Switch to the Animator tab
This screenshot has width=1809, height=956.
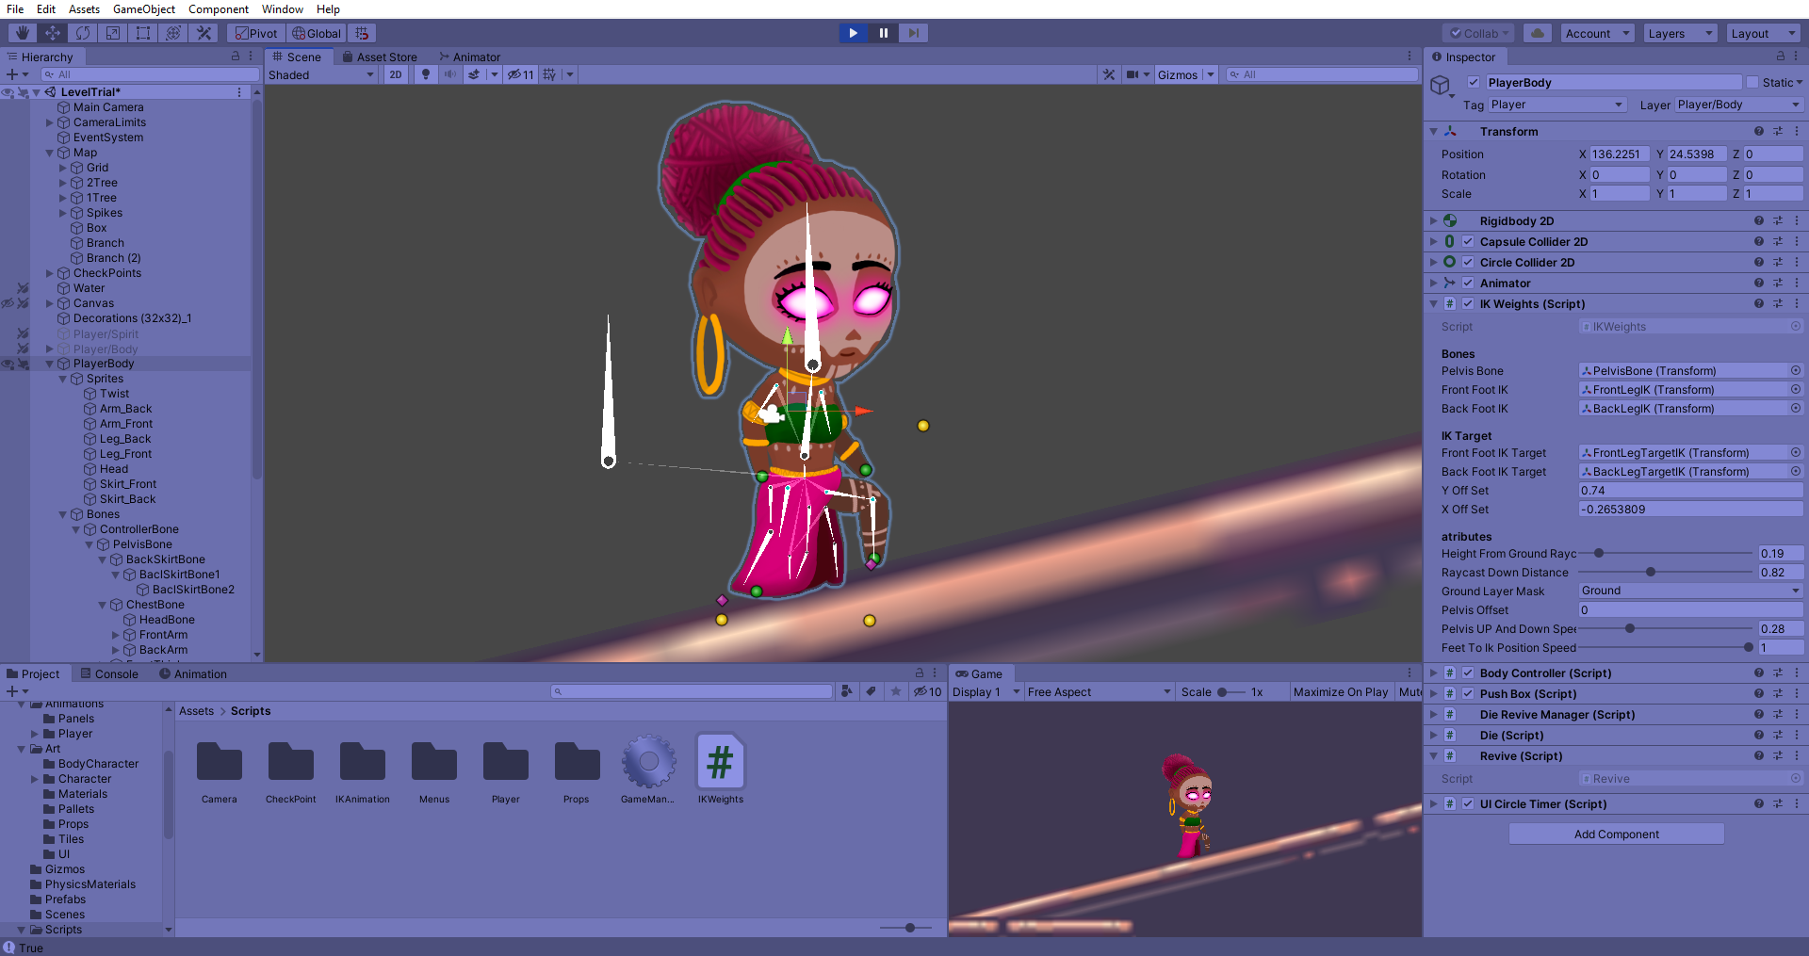coord(470,57)
